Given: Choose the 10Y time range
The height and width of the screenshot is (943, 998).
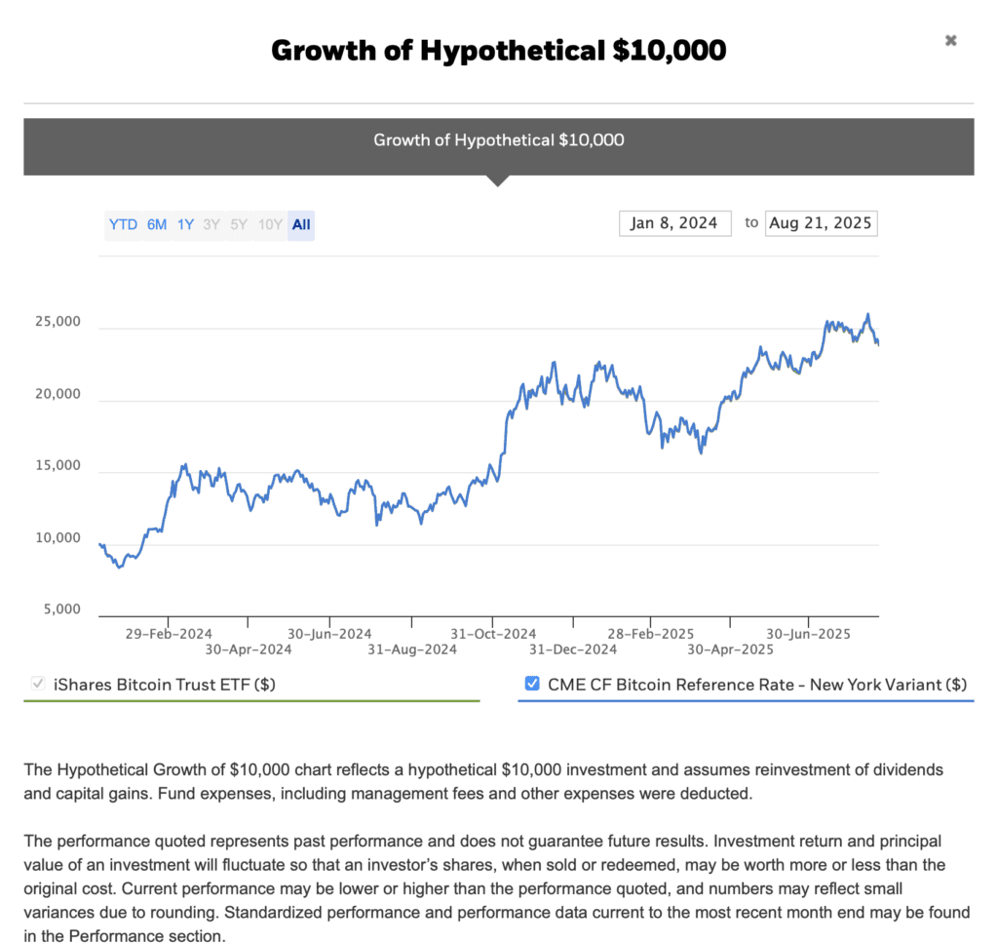Looking at the screenshot, I should click(x=268, y=224).
